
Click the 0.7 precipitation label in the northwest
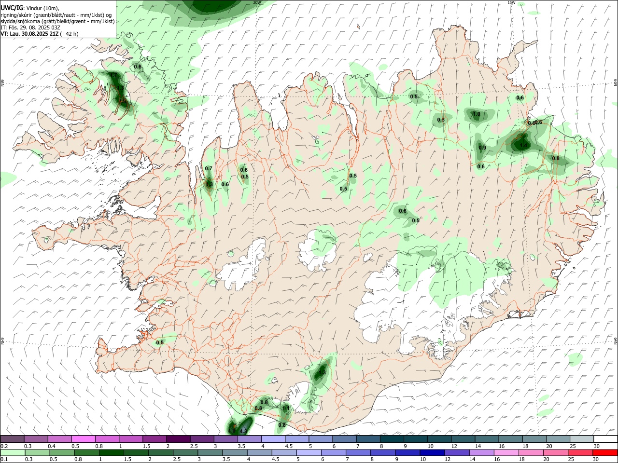tap(209, 168)
